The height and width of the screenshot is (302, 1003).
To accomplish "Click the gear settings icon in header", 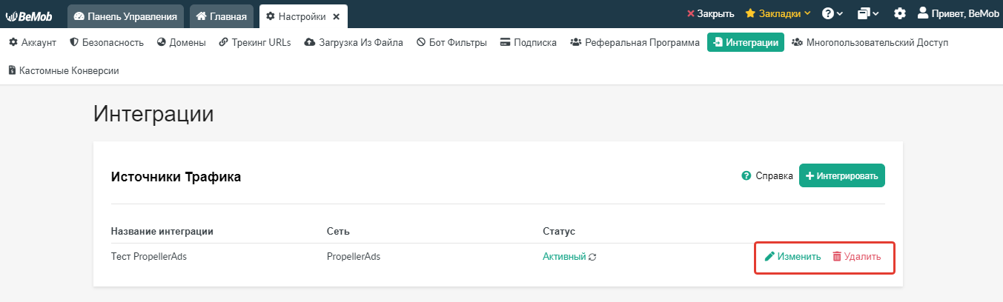I will point(900,13).
